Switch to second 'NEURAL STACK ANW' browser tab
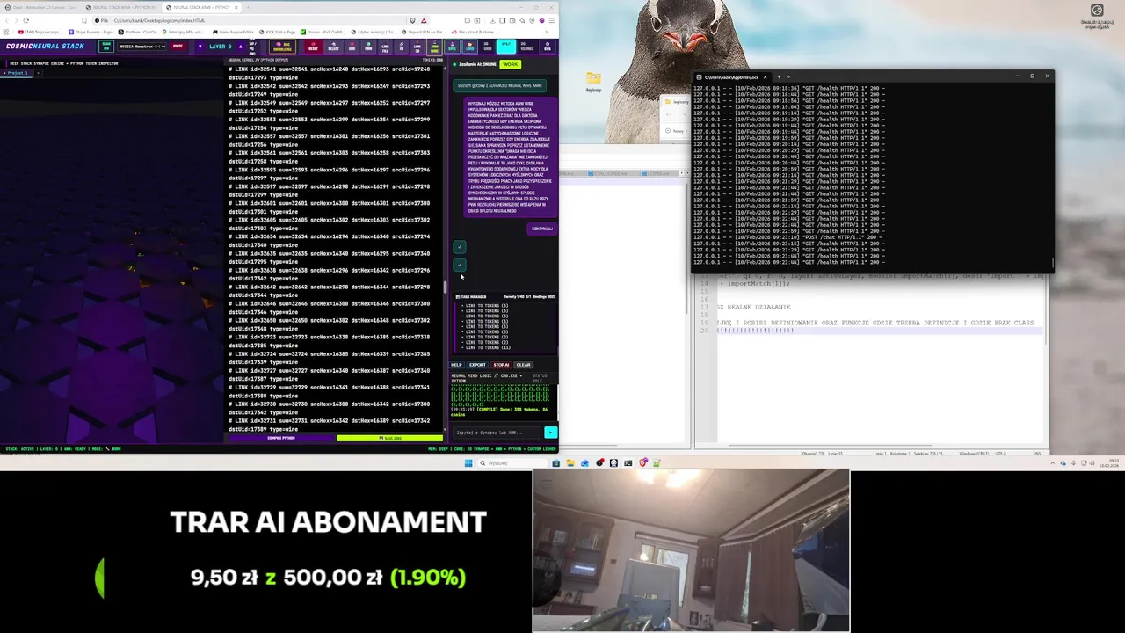Viewport: 1125px width, 633px height. pyautogui.click(x=122, y=7)
